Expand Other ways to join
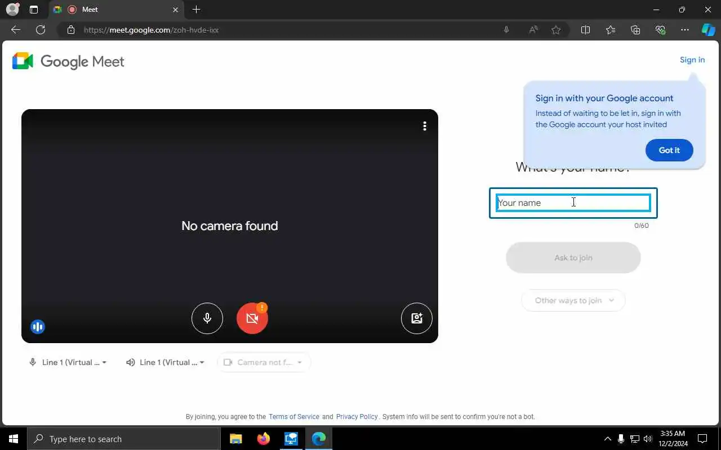The width and height of the screenshot is (721, 450). (573, 300)
